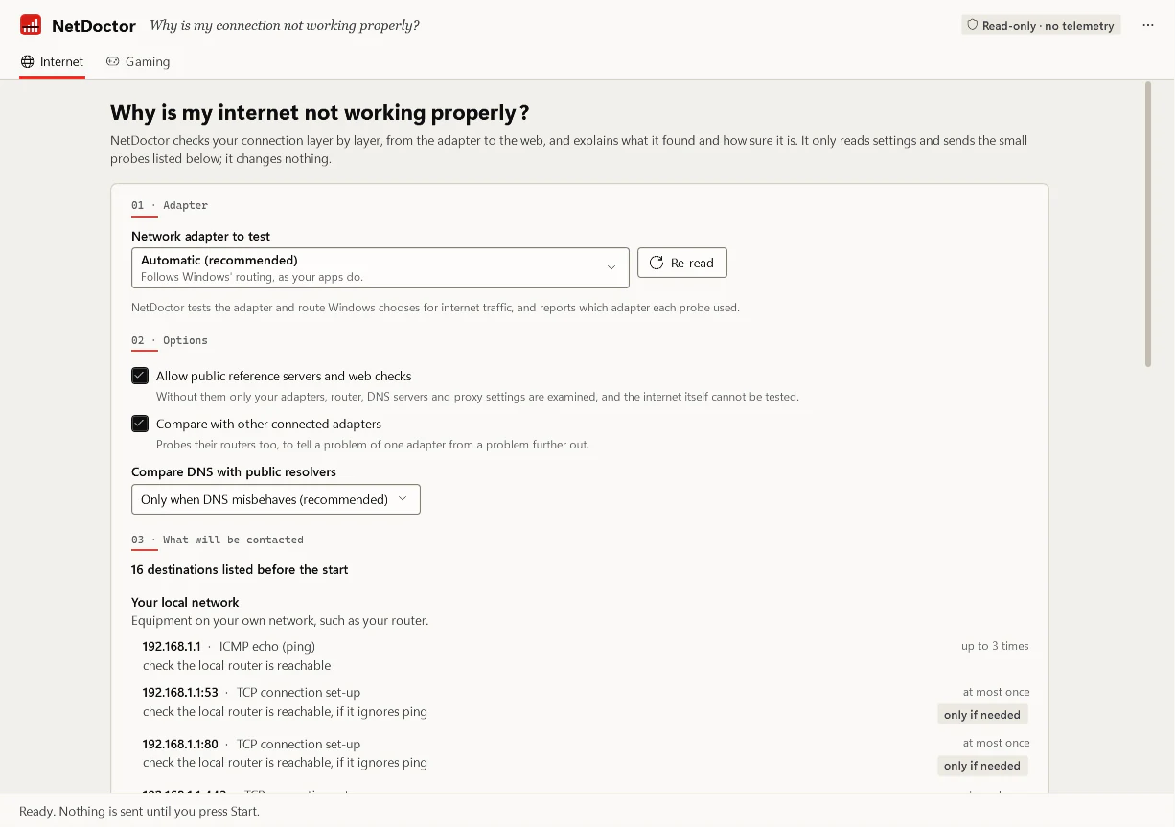Click the globe icon on Internet tab
The width and height of the screenshot is (1175, 827).
coord(28,62)
